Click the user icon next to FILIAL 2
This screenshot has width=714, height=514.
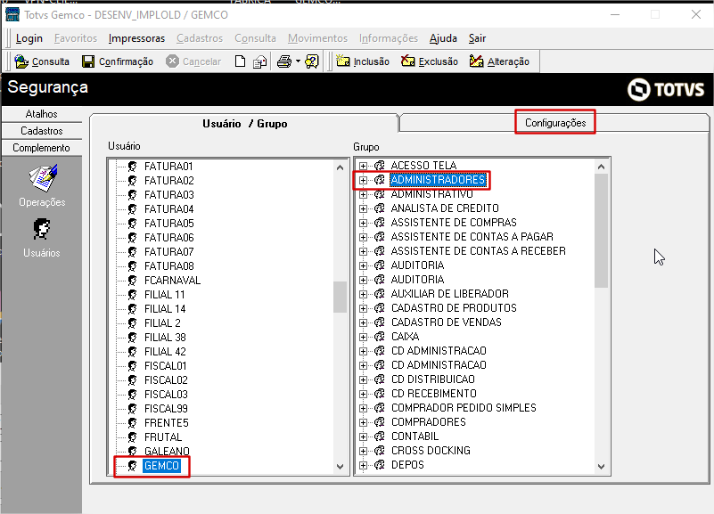coord(133,323)
